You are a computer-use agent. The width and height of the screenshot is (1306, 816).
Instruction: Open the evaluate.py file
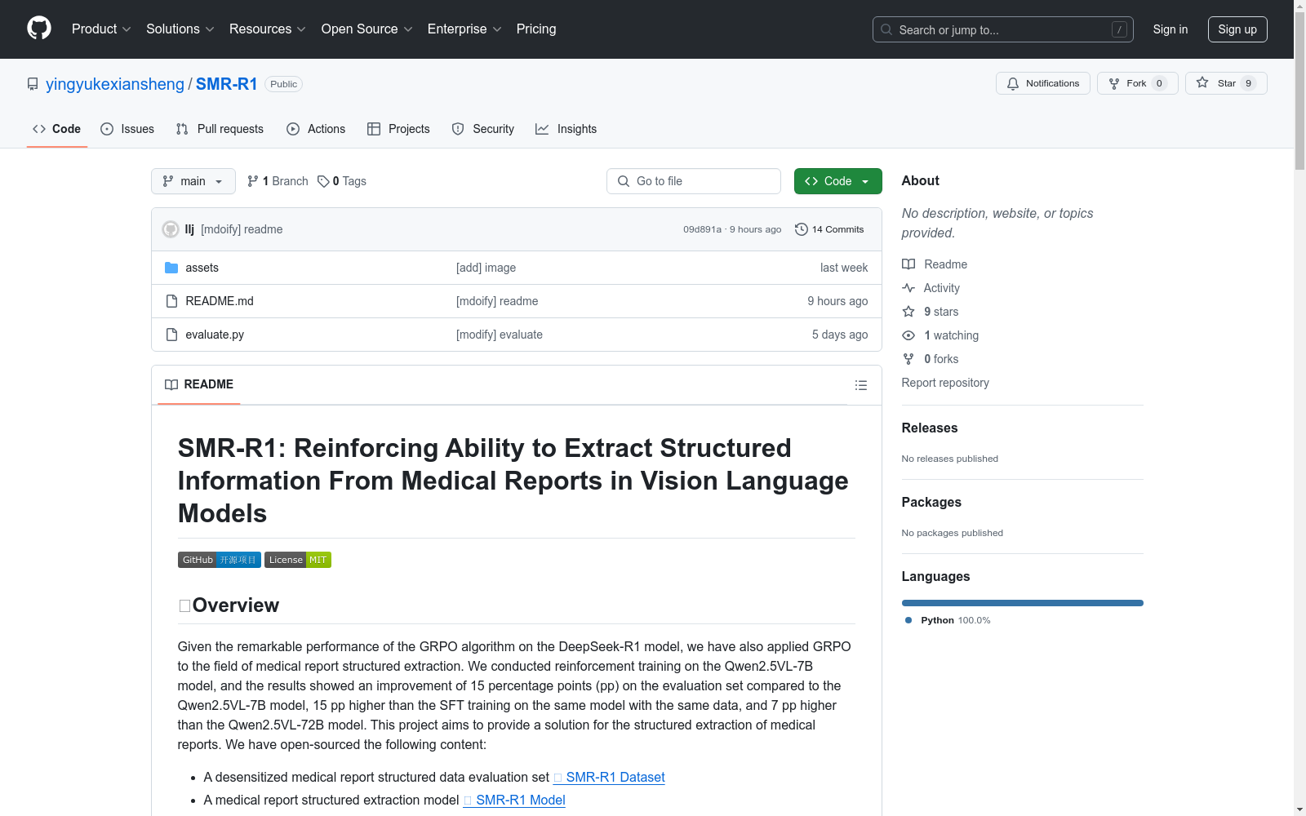click(x=215, y=335)
